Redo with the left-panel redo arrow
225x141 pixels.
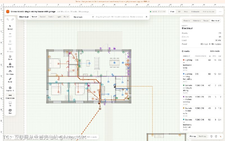point(13,19)
